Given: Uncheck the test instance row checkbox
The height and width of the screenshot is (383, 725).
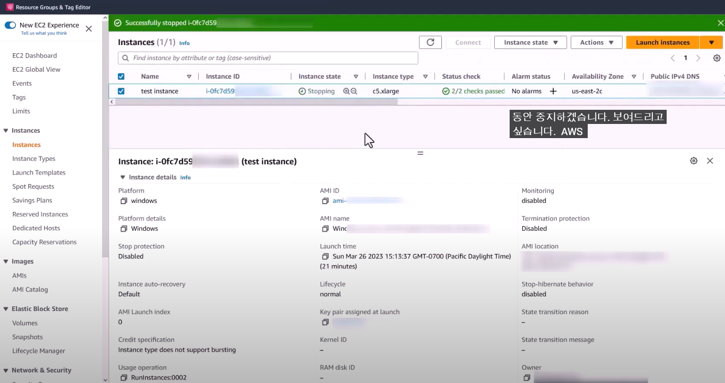Looking at the screenshot, I should tap(121, 91).
